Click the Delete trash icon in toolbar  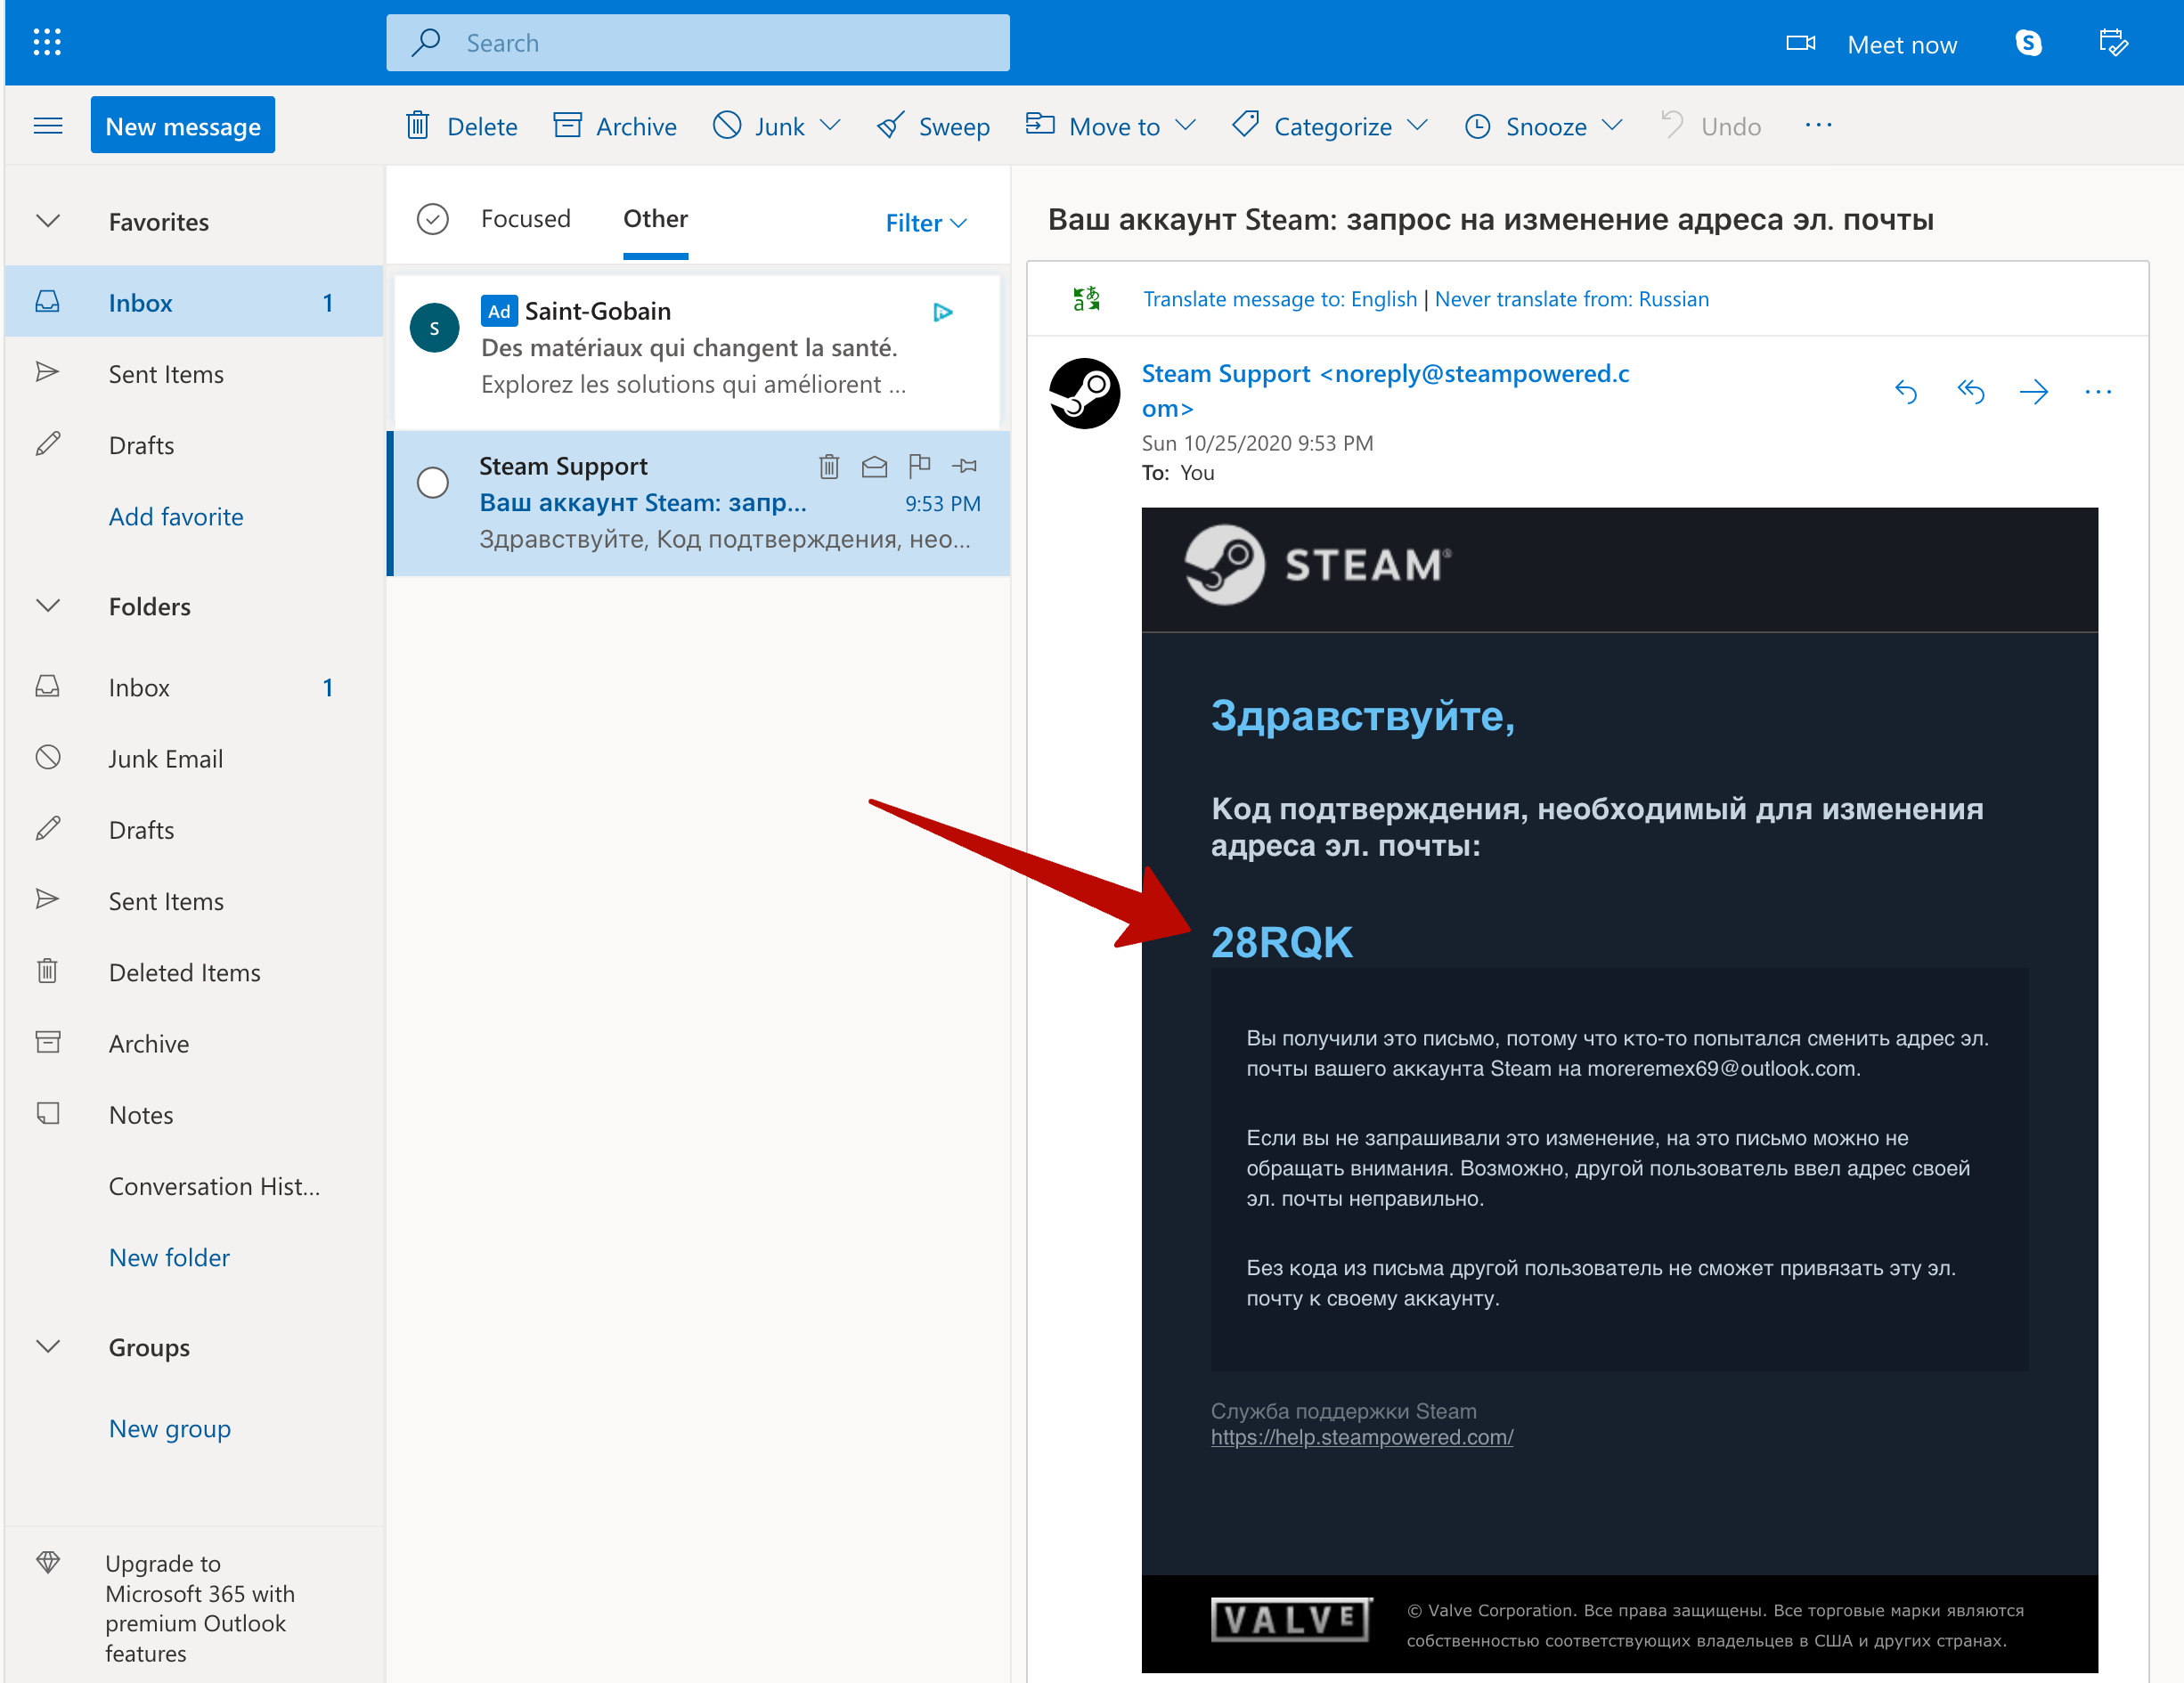coord(418,126)
